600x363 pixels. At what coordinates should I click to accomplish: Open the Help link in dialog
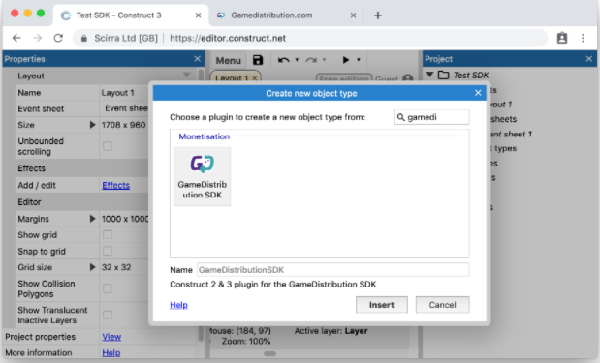178,305
